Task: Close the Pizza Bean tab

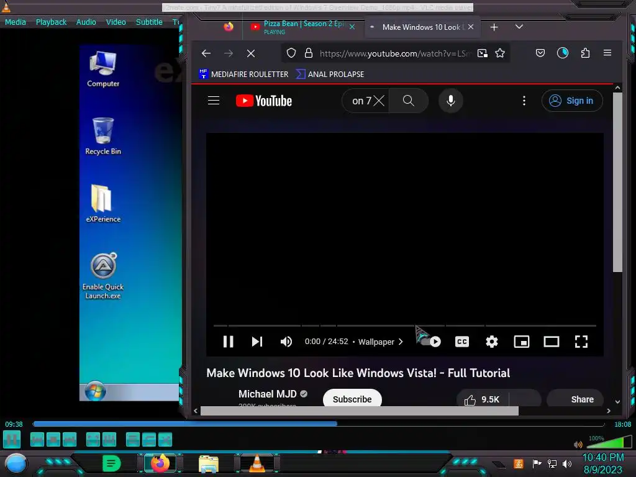Action: click(352, 27)
